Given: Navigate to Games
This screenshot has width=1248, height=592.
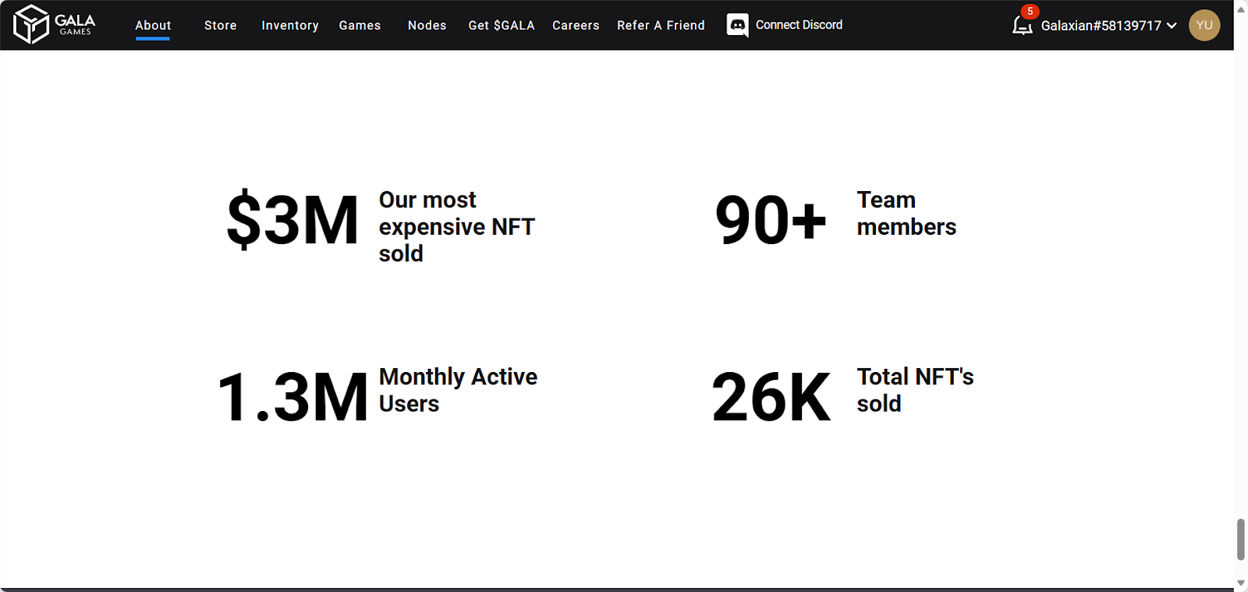Looking at the screenshot, I should 360,25.
